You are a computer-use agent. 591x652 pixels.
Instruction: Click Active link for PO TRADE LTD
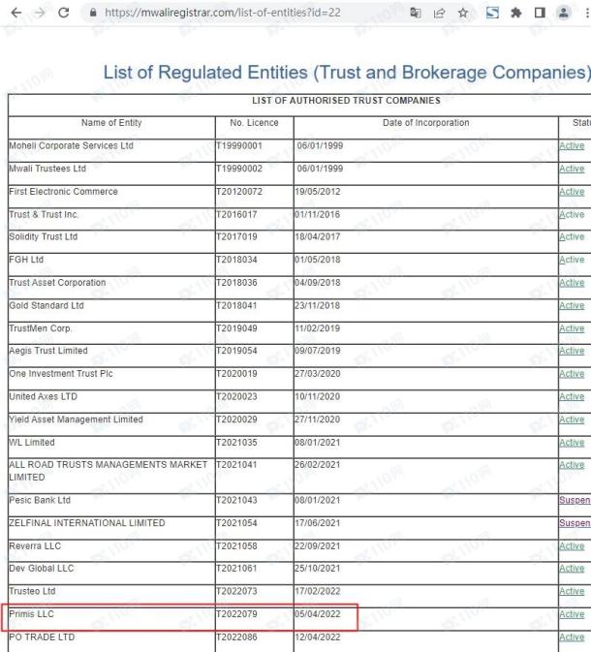[572, 637]
